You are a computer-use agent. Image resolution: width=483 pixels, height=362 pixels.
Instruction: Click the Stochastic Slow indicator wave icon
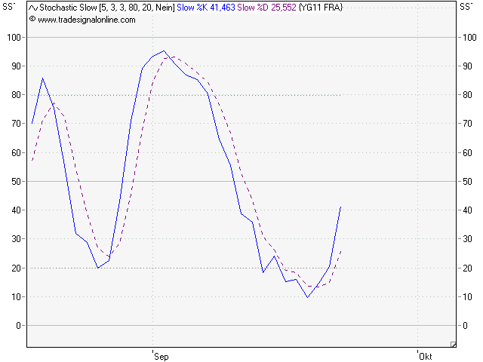(33, 8)
